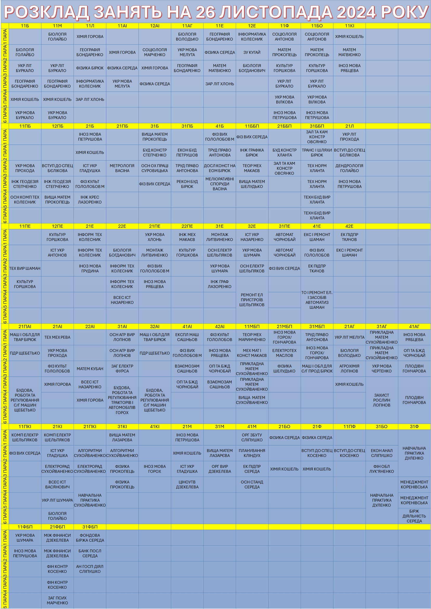This screenshot has height=609, width=431.
Task: Select the 'ВСЕС ІСТ ВАСЯНОВИЧ' cell
Action: [x=57, y=484]
